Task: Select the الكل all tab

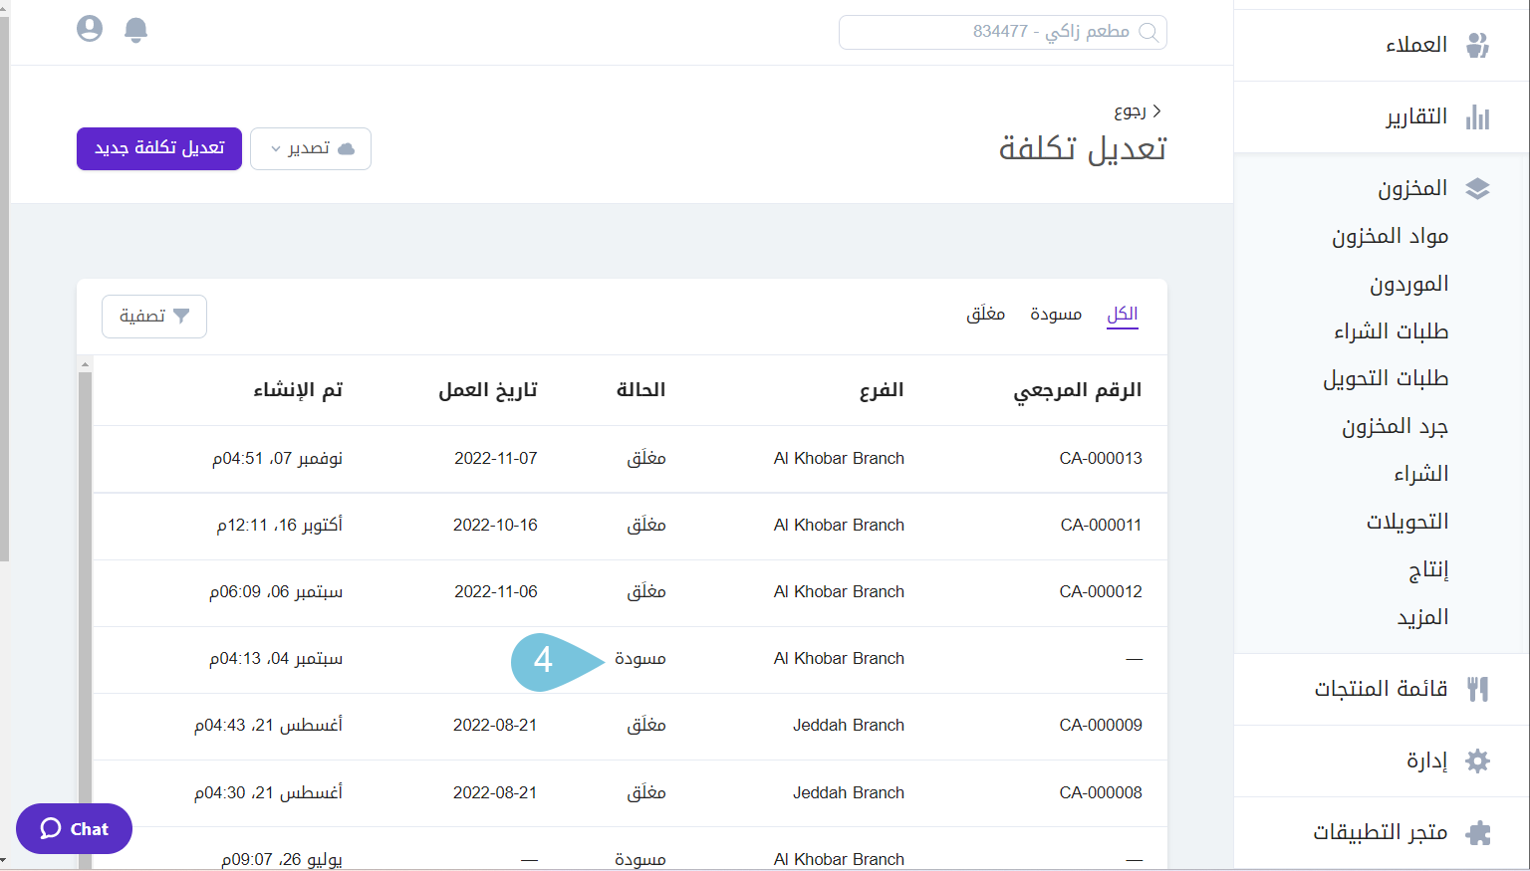Action: pos(1122,315)
